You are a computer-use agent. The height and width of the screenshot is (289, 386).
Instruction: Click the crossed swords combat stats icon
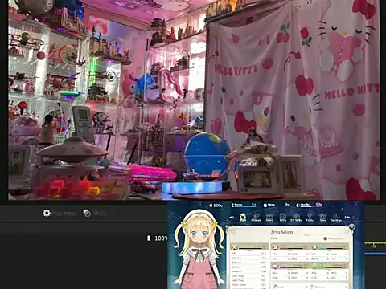point(235,247)
